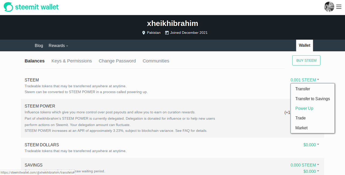
Task: Expand the Steem Dollars $0.000 dropdown
Action: coord(311,145)
